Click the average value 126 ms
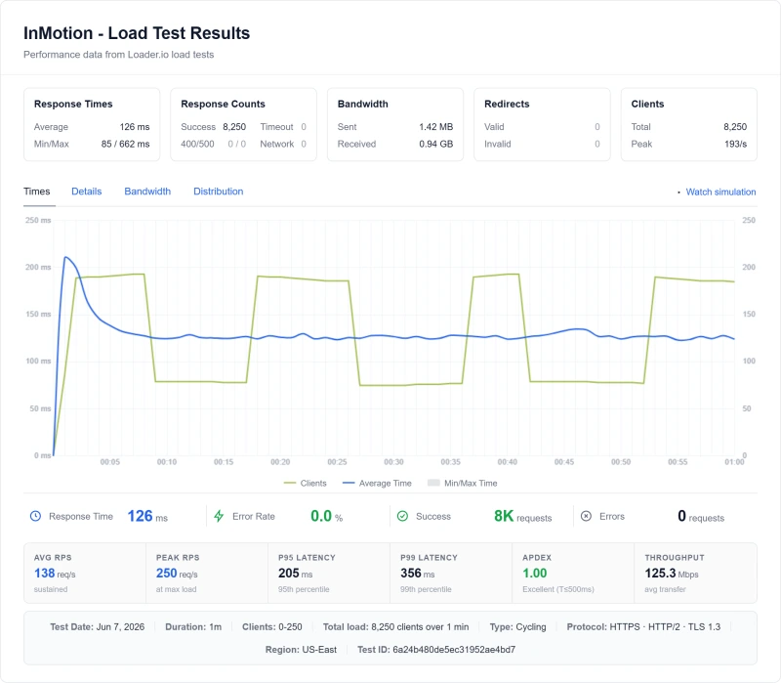 135,127
